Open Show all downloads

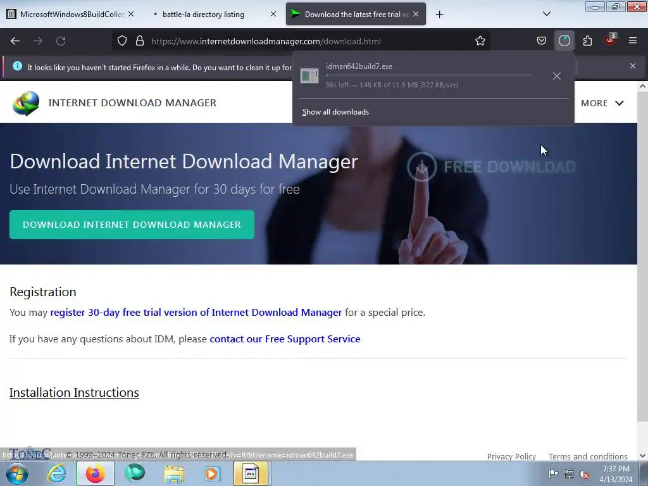(x=335, y=112)
